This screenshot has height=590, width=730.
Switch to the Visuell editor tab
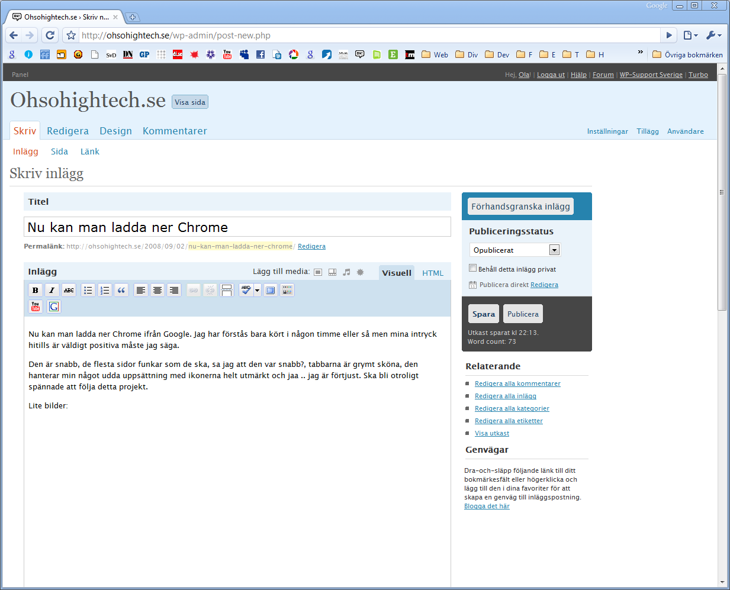coord(397,273)
